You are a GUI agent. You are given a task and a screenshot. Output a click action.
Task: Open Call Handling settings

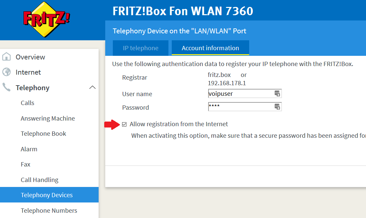(39, 180)
